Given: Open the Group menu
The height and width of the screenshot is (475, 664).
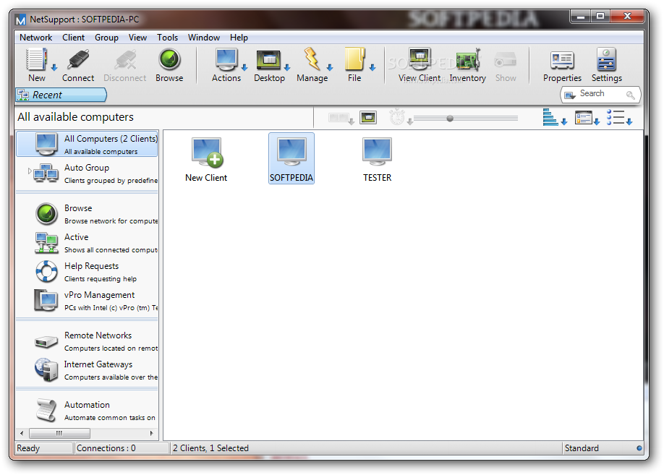Looking at the screenshot, I should (x=106, y=38).
